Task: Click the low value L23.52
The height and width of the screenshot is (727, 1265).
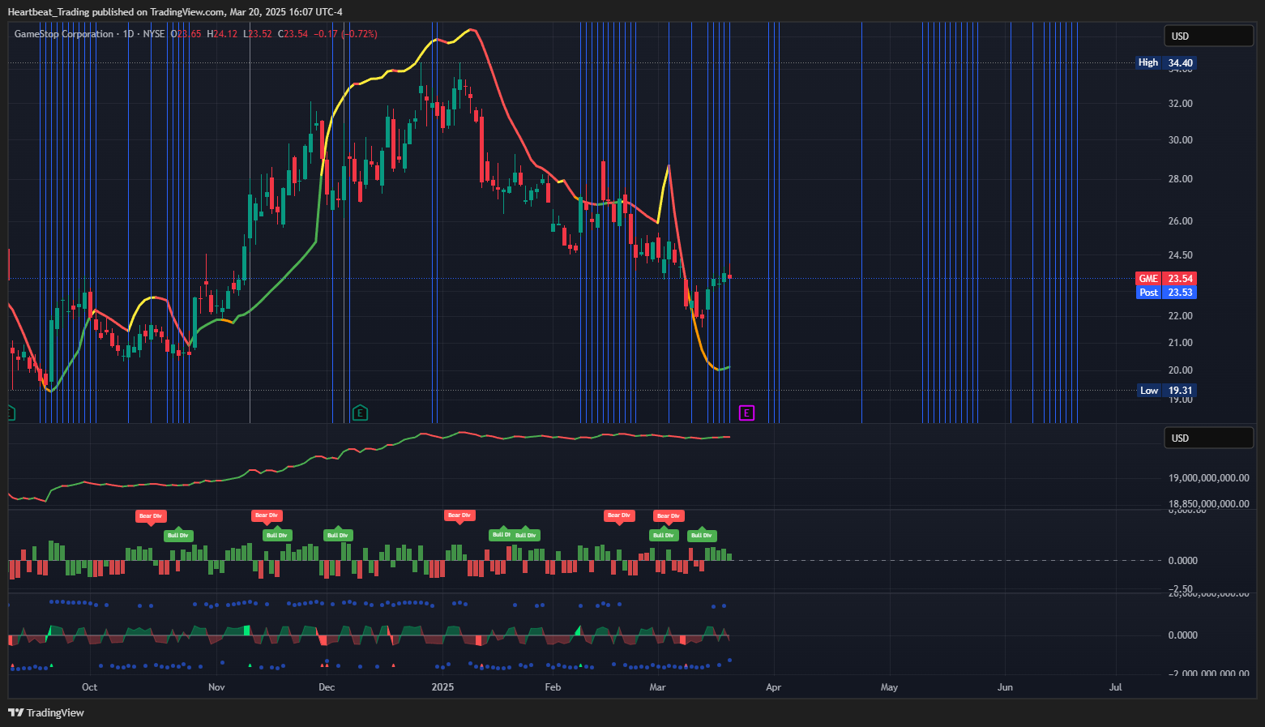Action: pyautogui.click(x=258, y=34)
